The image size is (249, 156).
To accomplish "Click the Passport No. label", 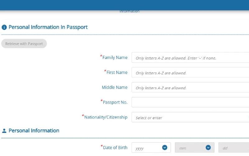I will pyautogui.click(x=115, y=102).
